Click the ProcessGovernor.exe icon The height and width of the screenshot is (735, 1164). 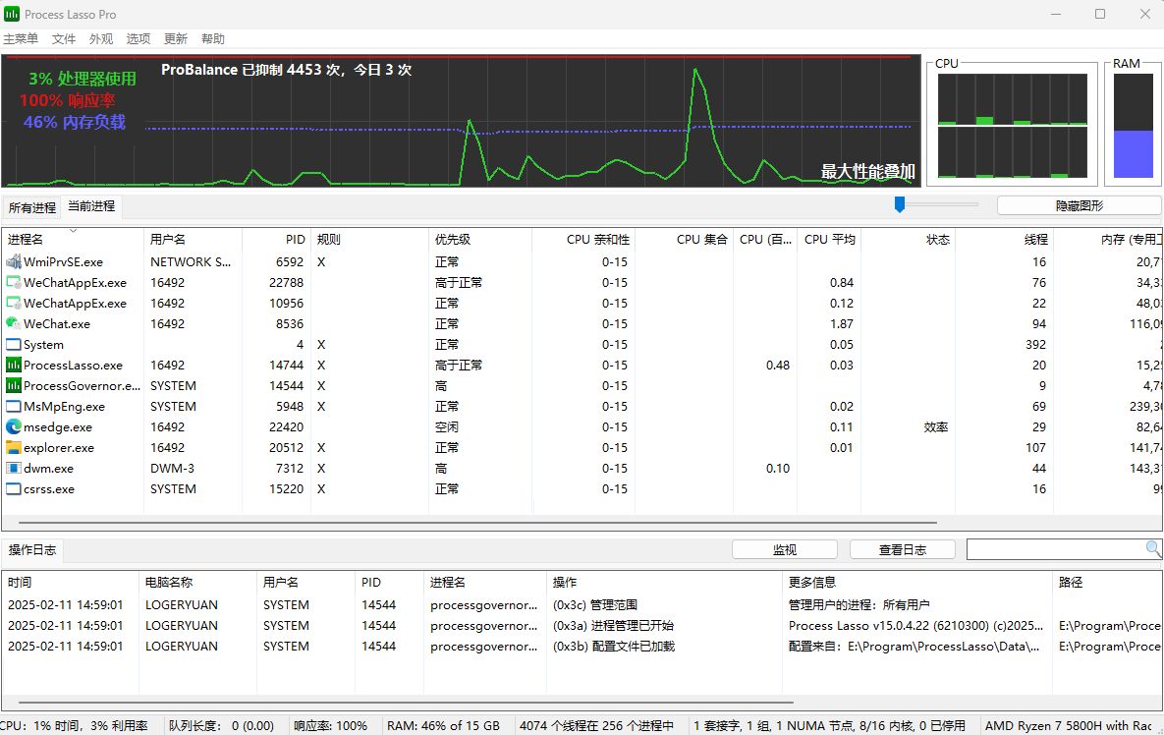click(x=14, y=385)
